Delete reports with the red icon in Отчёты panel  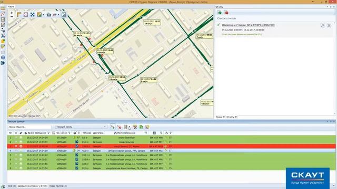[x=226, y=13]
